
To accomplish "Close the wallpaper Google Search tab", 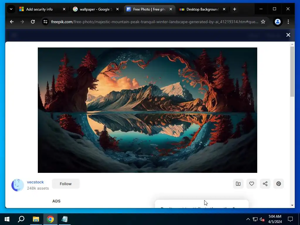I will (x=117, y=9).
